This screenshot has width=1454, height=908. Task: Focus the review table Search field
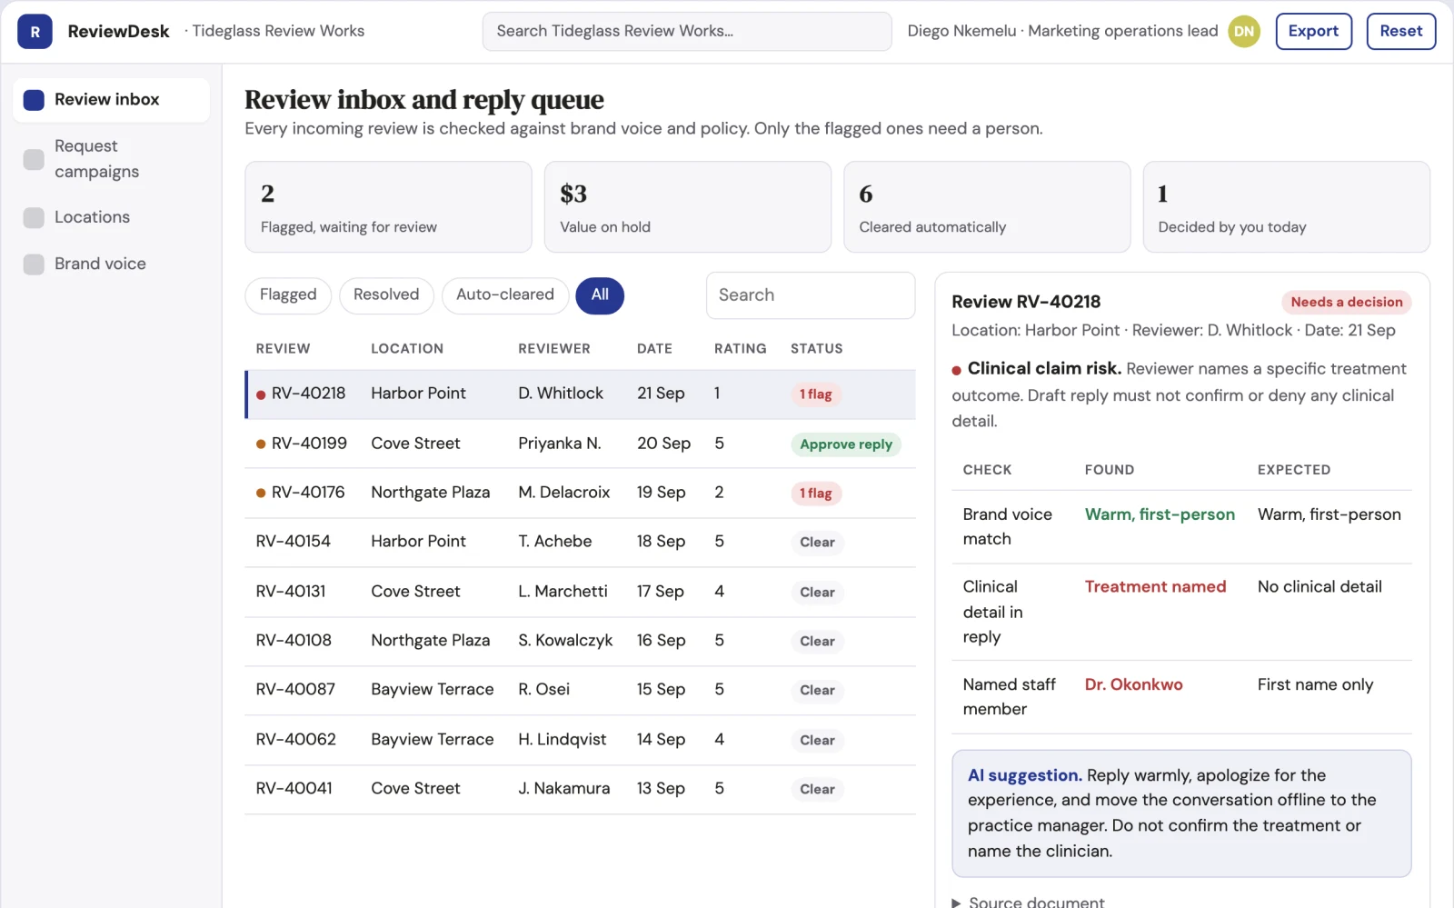coord(811,295)
